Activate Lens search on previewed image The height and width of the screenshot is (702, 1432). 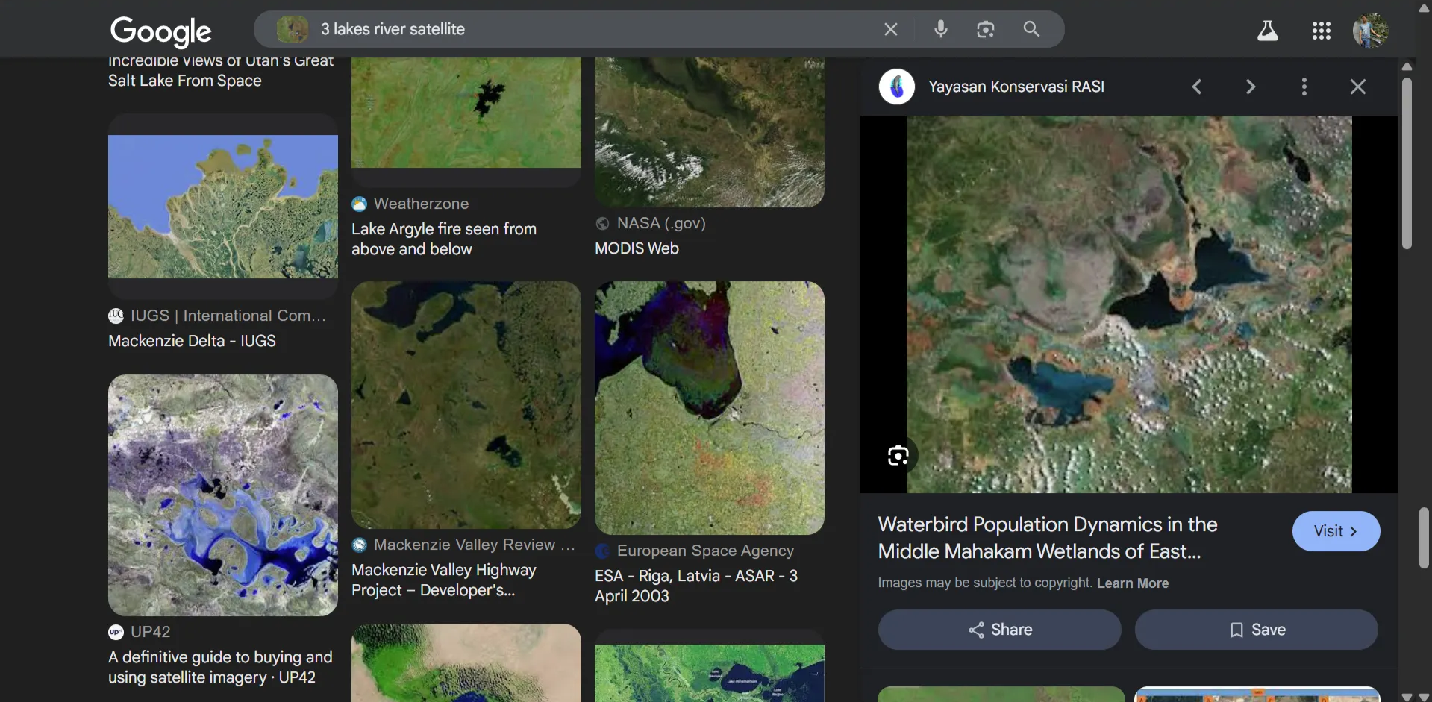898,455
